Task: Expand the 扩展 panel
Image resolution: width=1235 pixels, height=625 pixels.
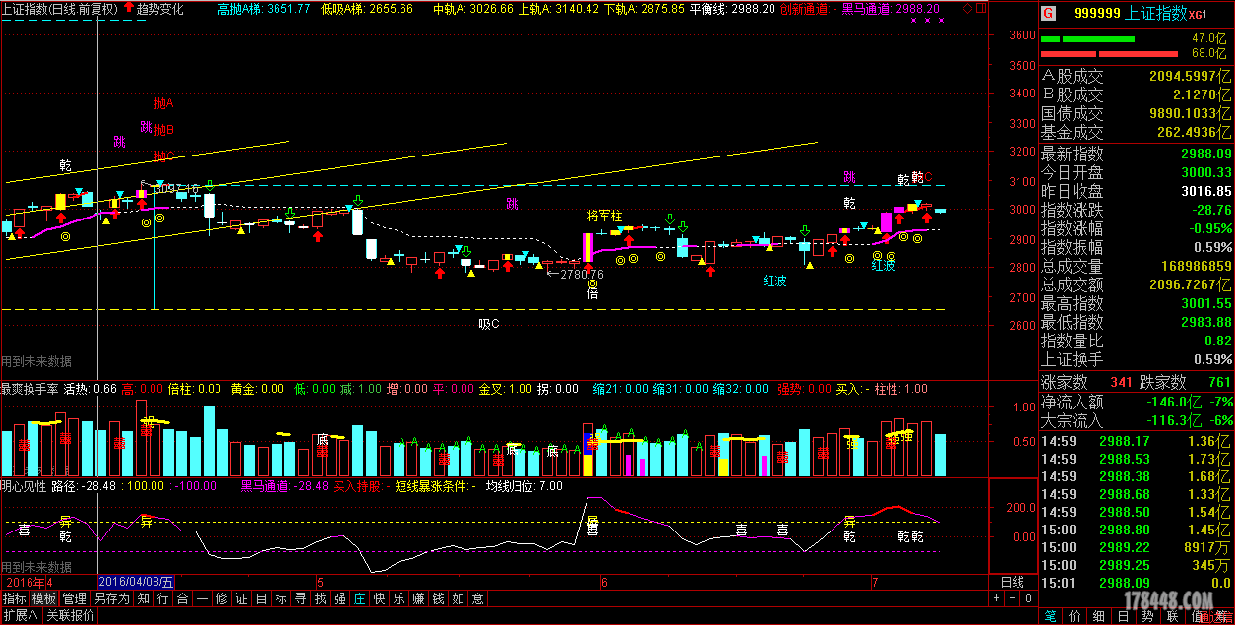Action: point(20,616)
